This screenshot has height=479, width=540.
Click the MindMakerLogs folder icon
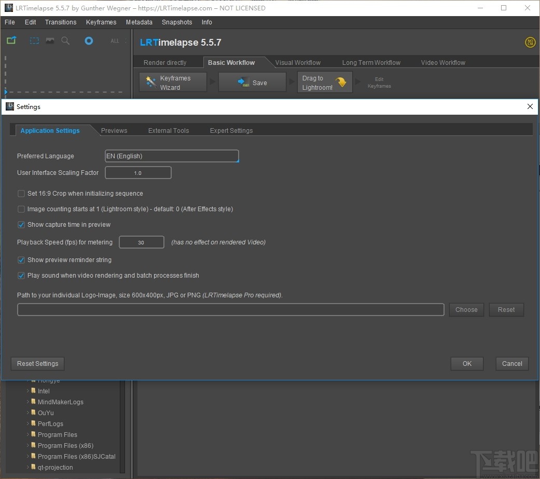[33, 402]
